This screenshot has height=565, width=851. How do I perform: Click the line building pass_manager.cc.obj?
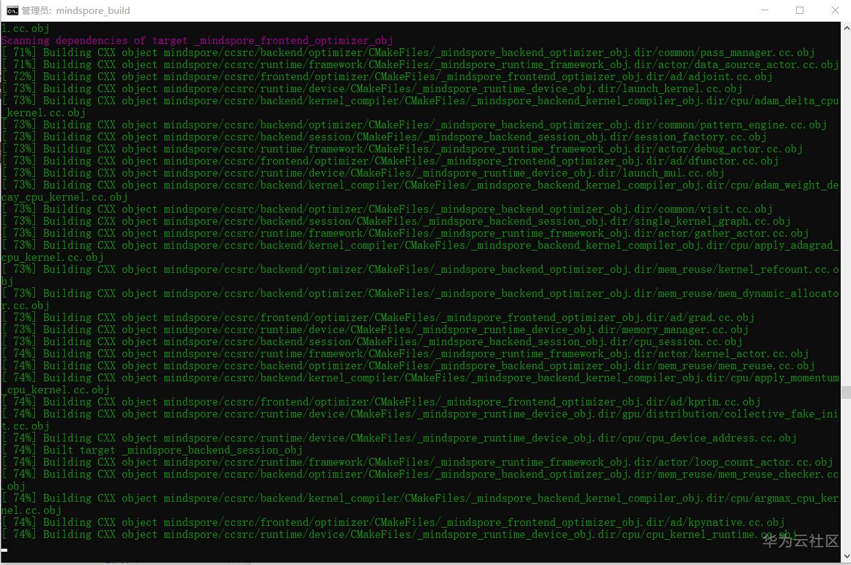tap(408, 52)
